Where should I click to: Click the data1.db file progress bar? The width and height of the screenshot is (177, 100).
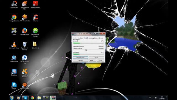(88, 43)
